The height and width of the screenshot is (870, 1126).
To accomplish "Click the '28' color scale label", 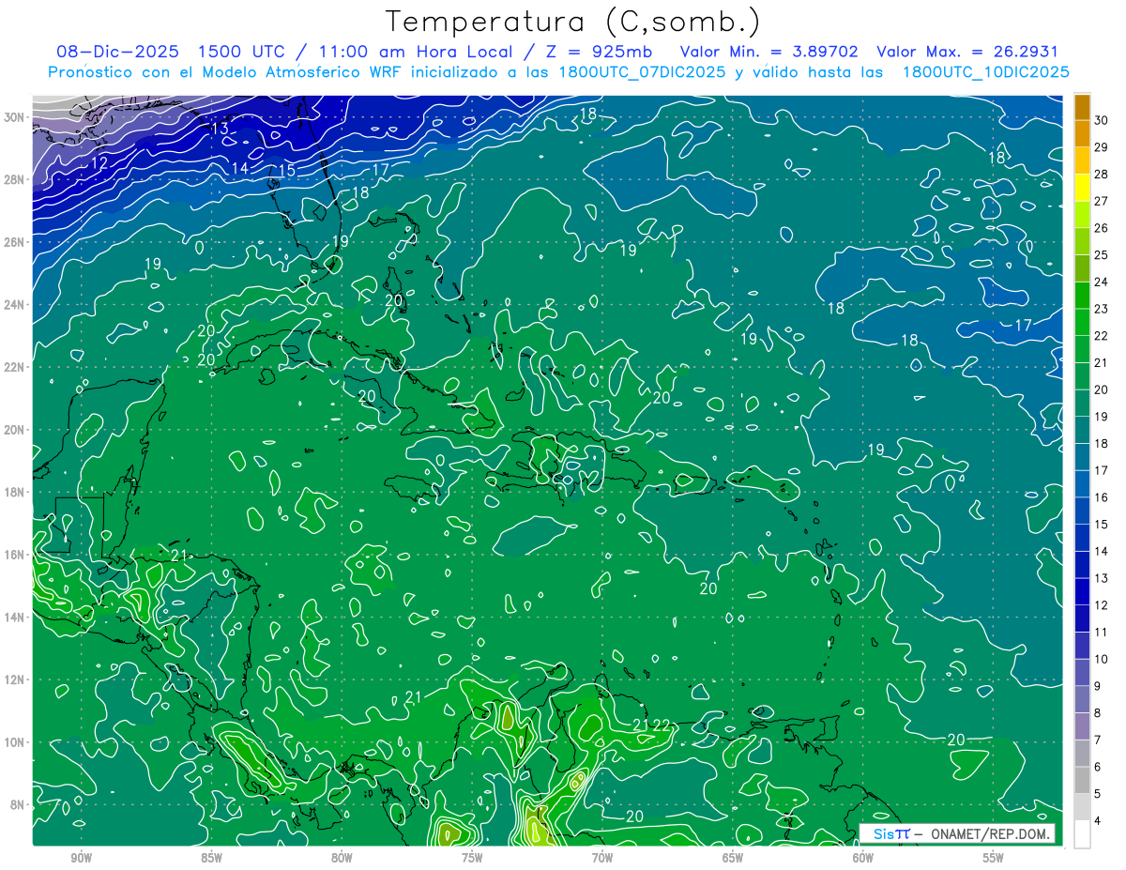I will 1102,175.
